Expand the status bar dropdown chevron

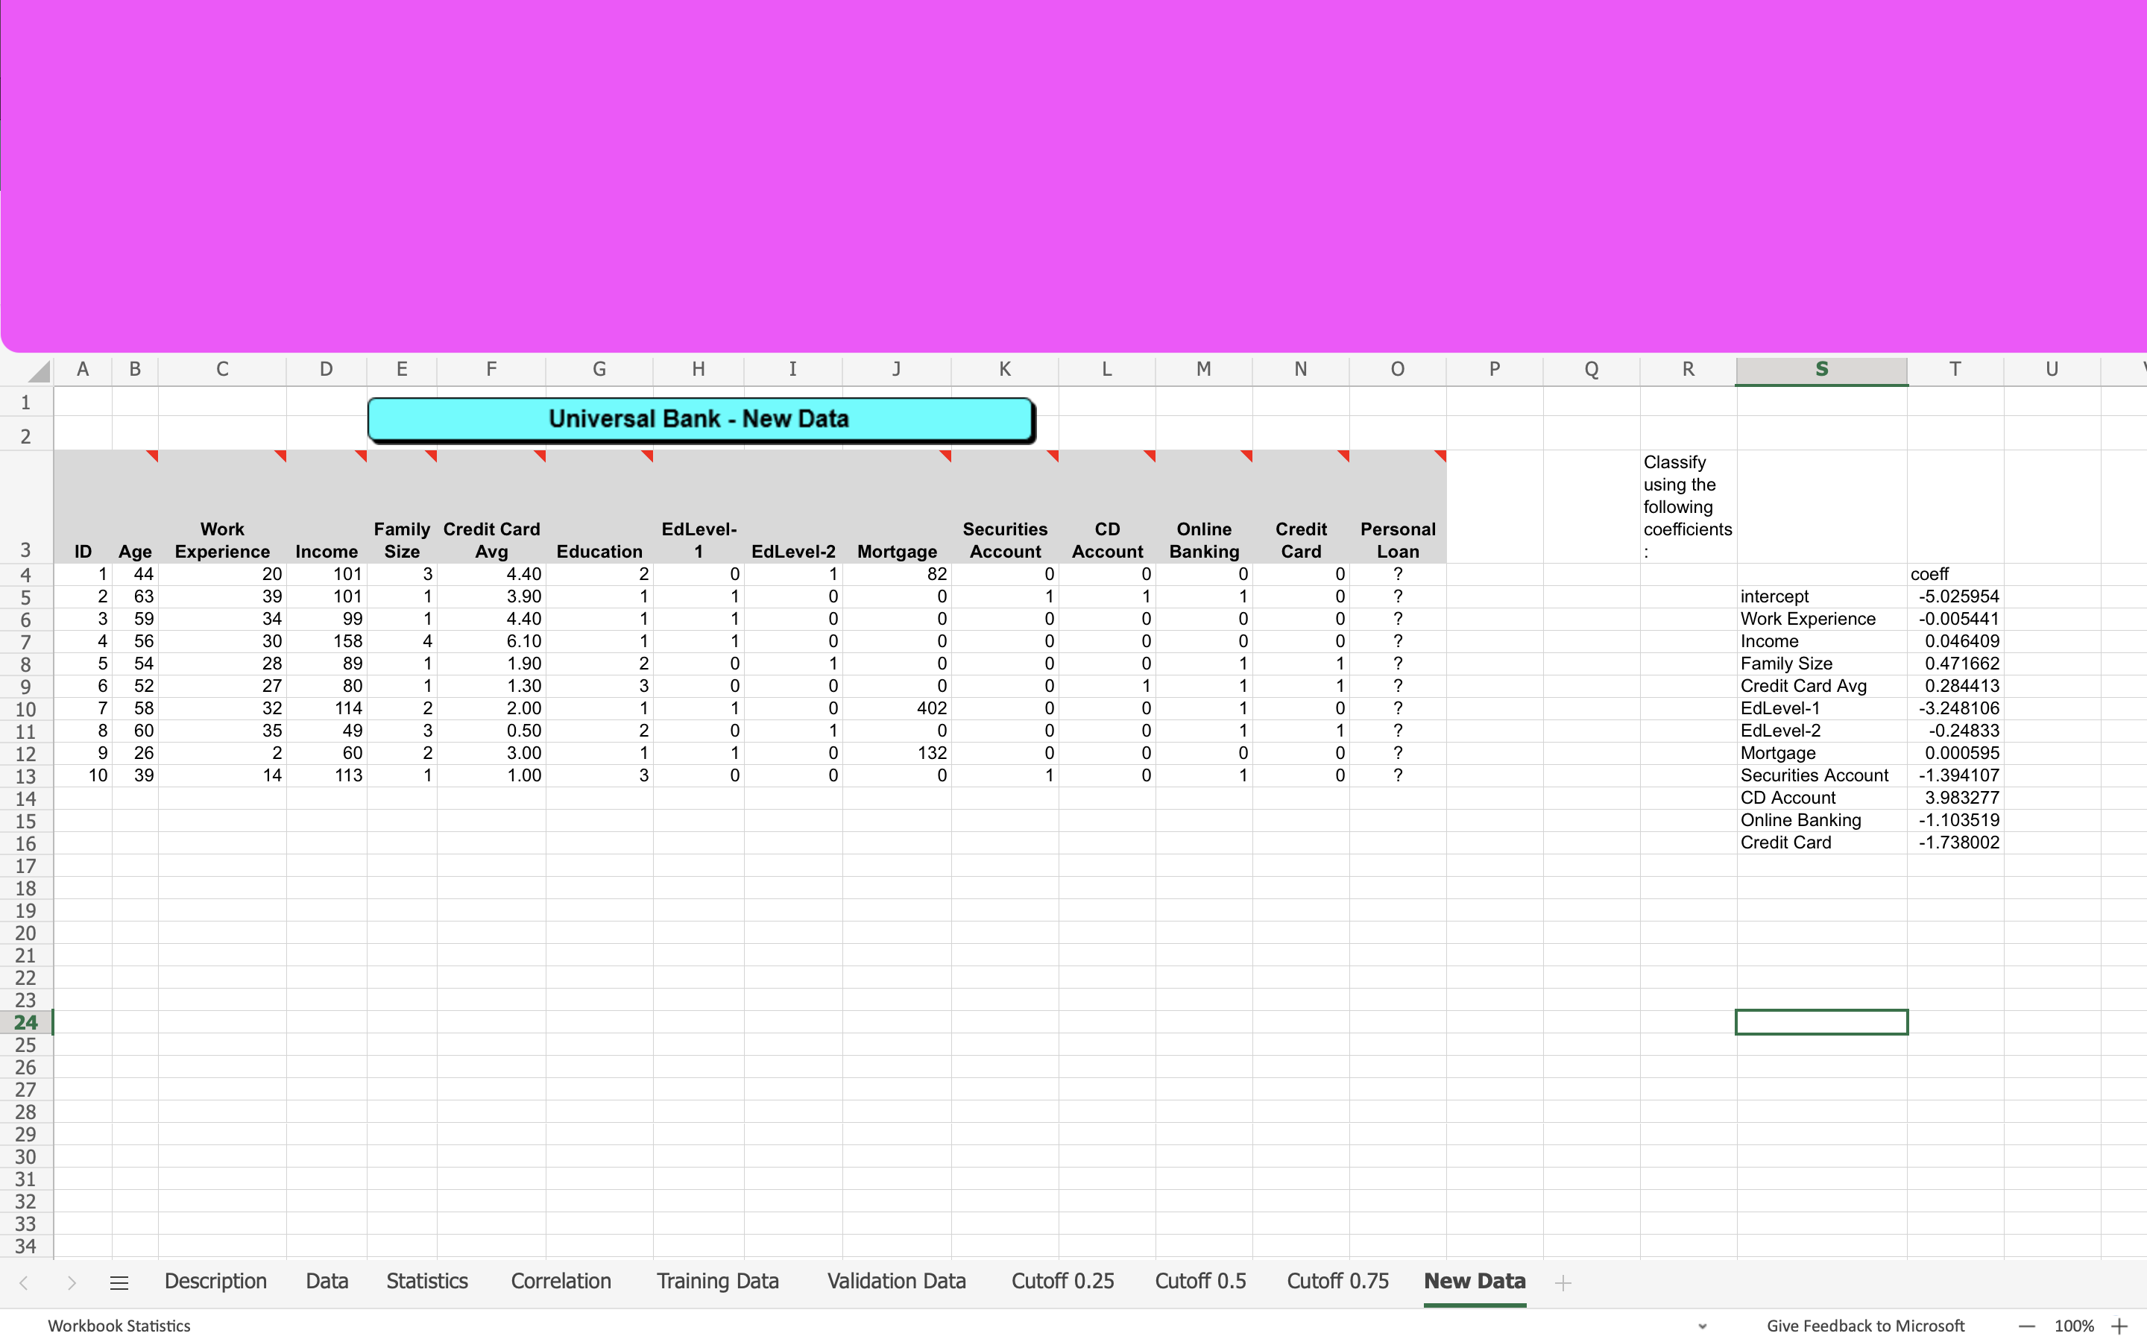tap(1702, 1326)
